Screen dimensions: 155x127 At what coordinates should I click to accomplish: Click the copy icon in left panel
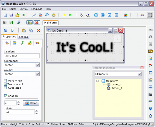click(x=31, y=30)
